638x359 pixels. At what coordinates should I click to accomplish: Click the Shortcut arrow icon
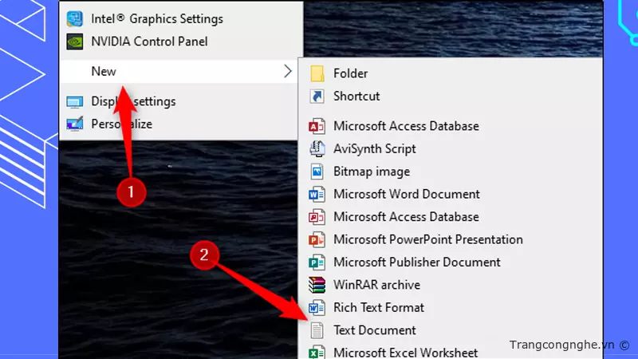[x=317, y=97]
